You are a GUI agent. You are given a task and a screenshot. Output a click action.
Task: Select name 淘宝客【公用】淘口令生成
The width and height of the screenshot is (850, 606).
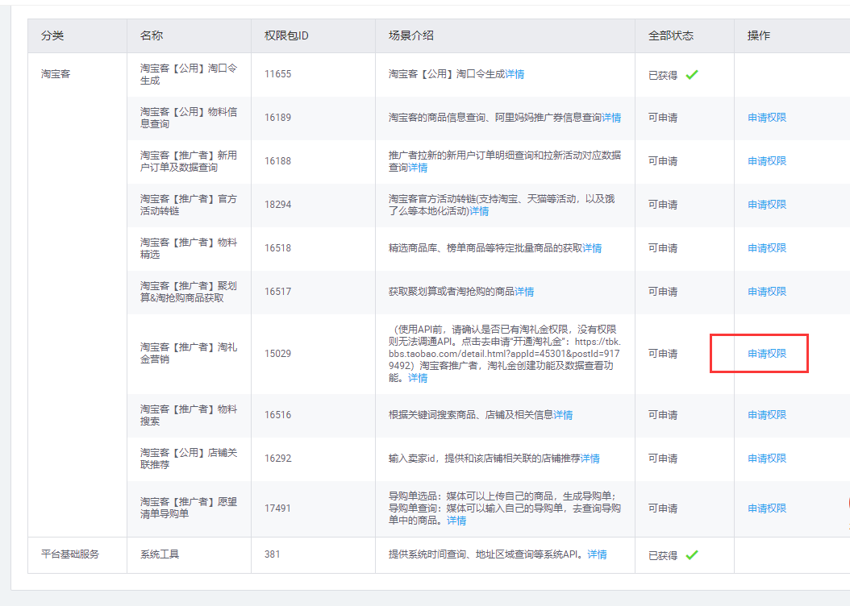(x=189, y=74)
